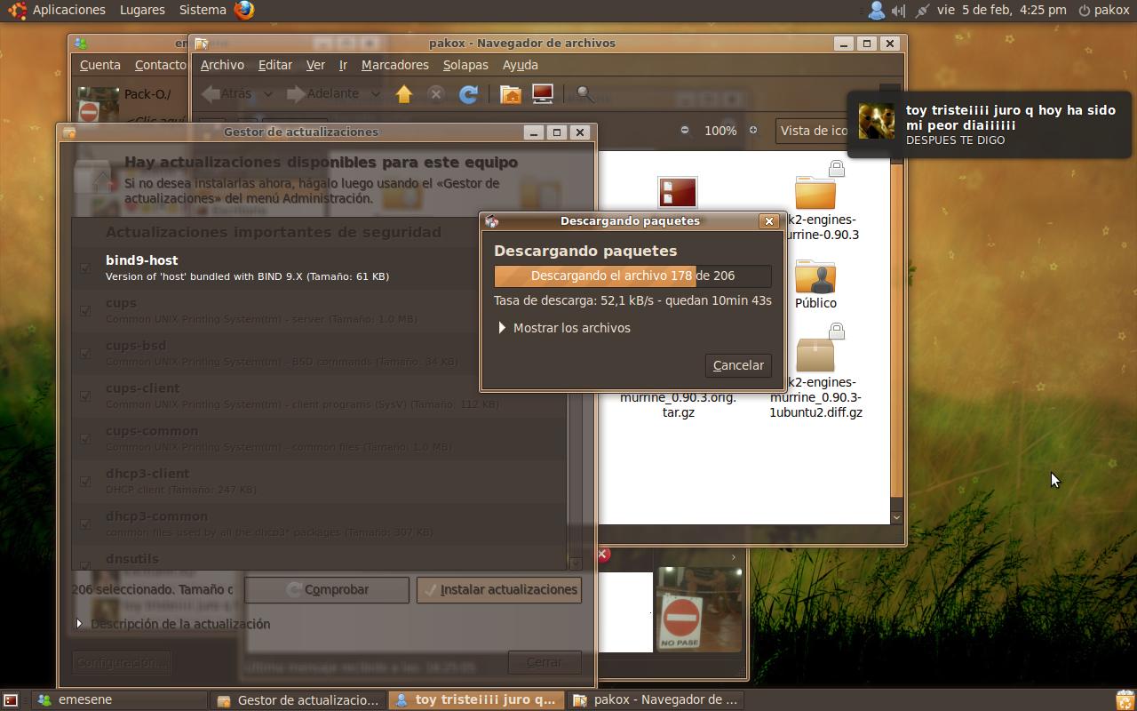Viewport: 1137px width, 711px height.
Task: Switch to Gestor de actualizaciones taskbar entry
Action: (x=299, y=700)
